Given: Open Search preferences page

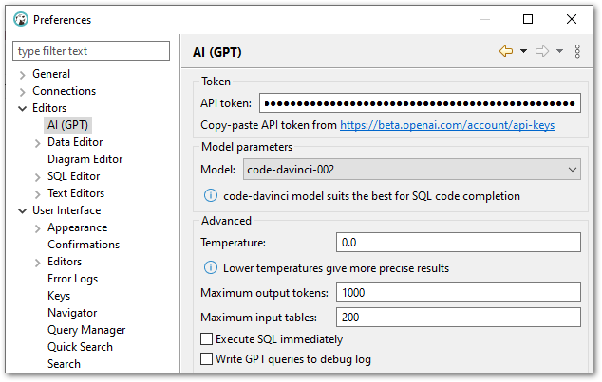Looking at the screenshot, I should 64,364.
